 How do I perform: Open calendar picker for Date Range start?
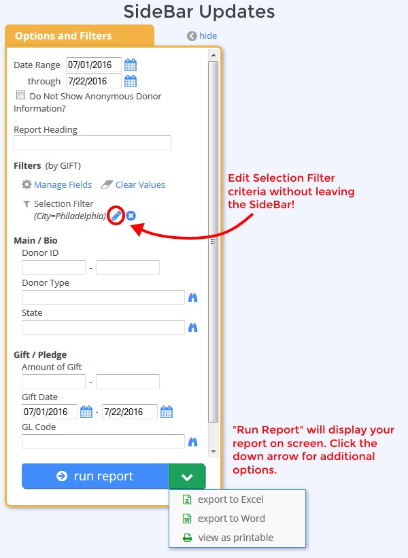point(131,65)
